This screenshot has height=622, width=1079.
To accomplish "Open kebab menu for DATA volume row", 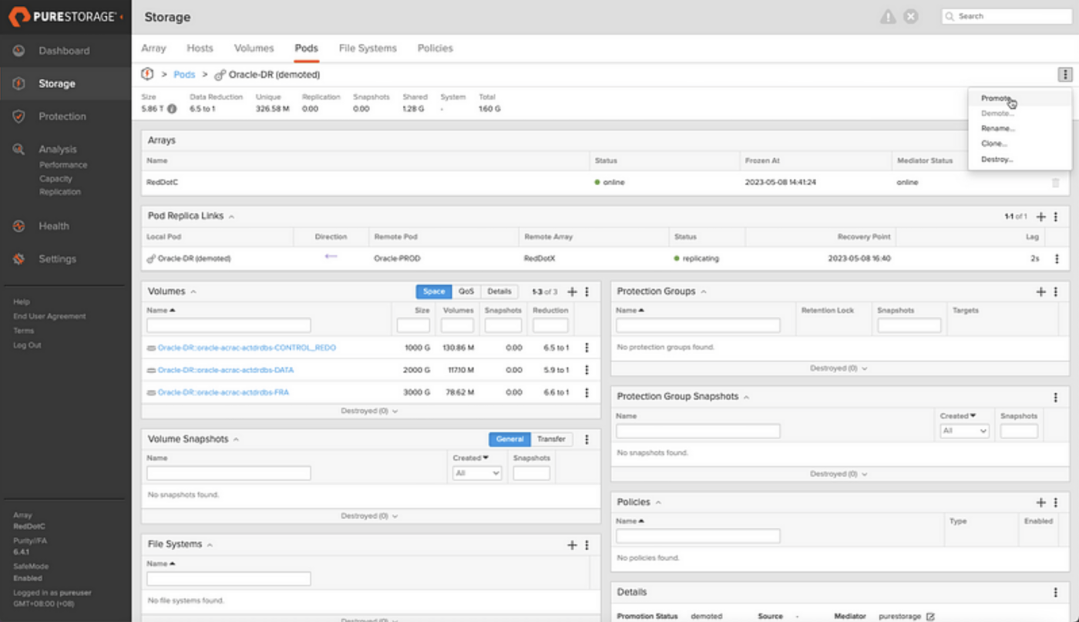I will click(587, 370).
